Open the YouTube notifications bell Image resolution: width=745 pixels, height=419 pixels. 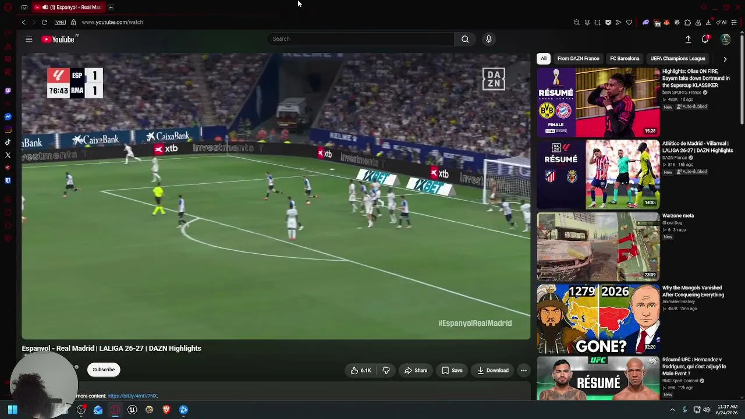point(705,39)
